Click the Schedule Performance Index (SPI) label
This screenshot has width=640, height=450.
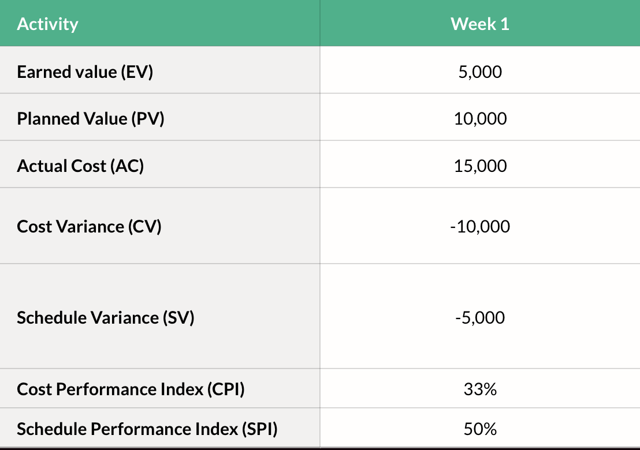click(x=147, y=429)
